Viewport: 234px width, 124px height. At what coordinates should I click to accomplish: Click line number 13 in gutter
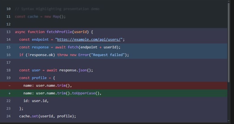(9, 32)
